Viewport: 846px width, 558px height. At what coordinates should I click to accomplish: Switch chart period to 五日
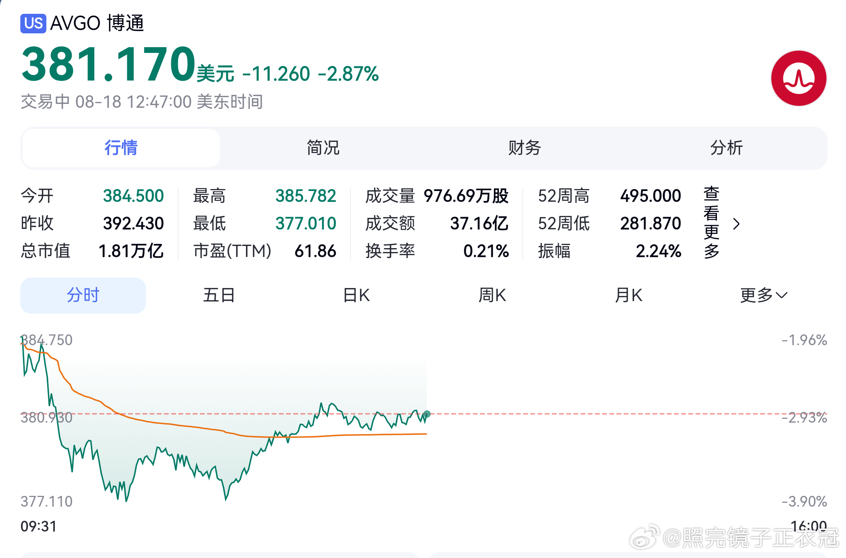[x=219, y=295]
